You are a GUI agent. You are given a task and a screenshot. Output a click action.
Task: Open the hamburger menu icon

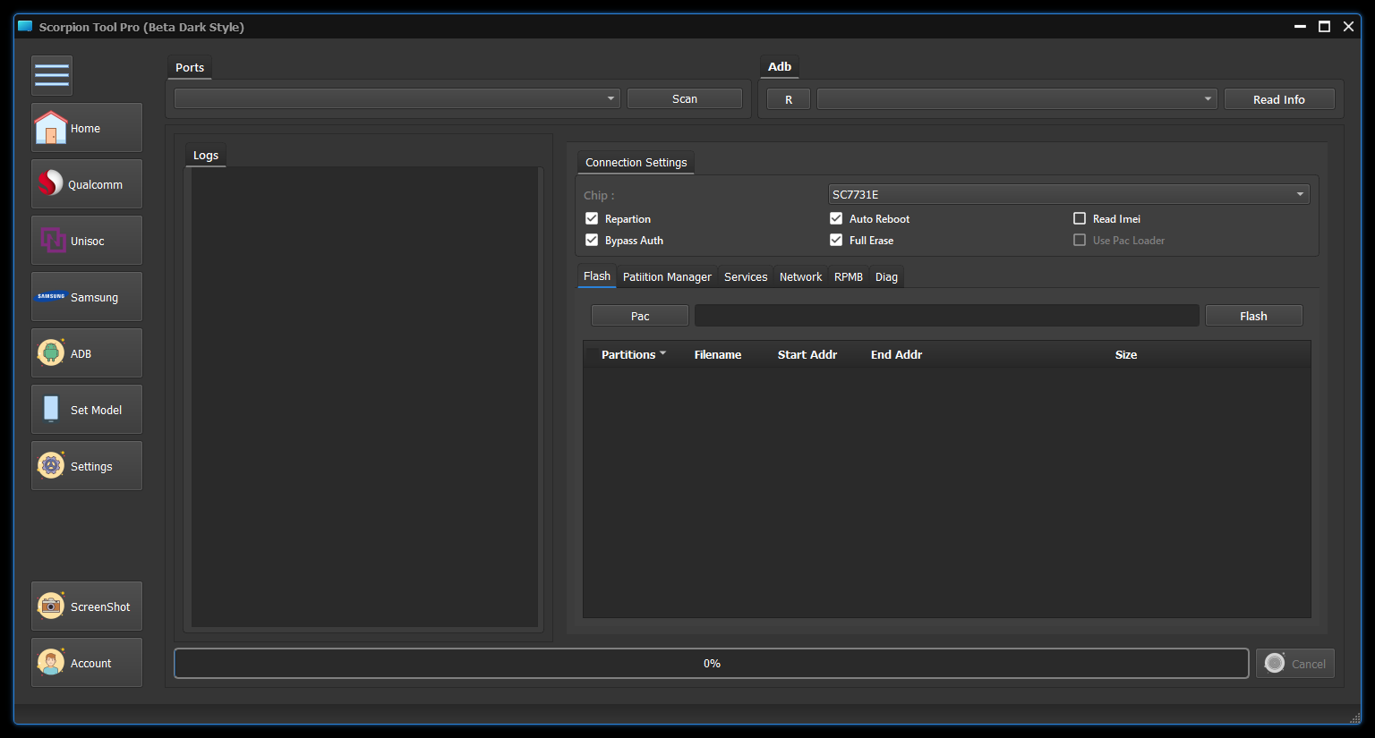[x=52, y=76]
